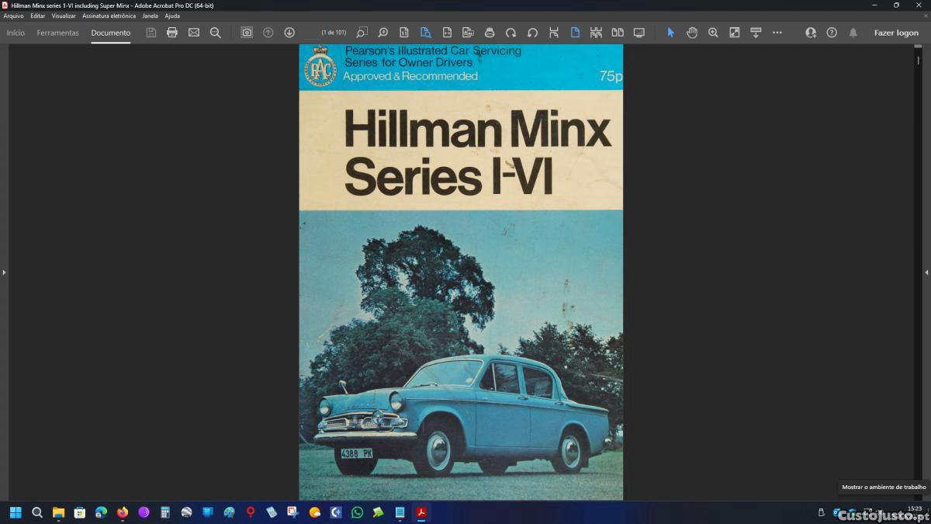Toggle single page view mode
This screenshot has width=931, height=524.
pyautogui.click(x=575, y=33)
